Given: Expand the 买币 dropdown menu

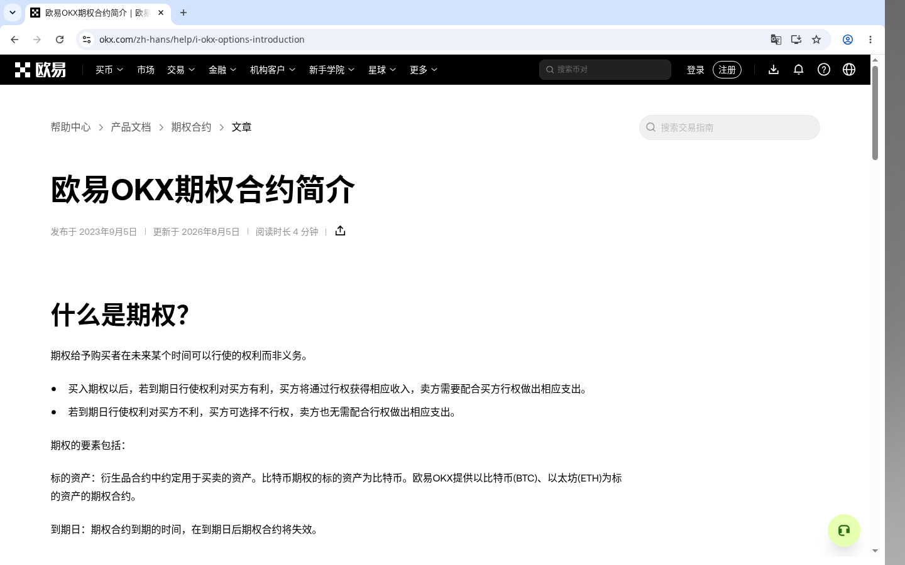Looking at the screenshot, I should [x=109, y=70].
